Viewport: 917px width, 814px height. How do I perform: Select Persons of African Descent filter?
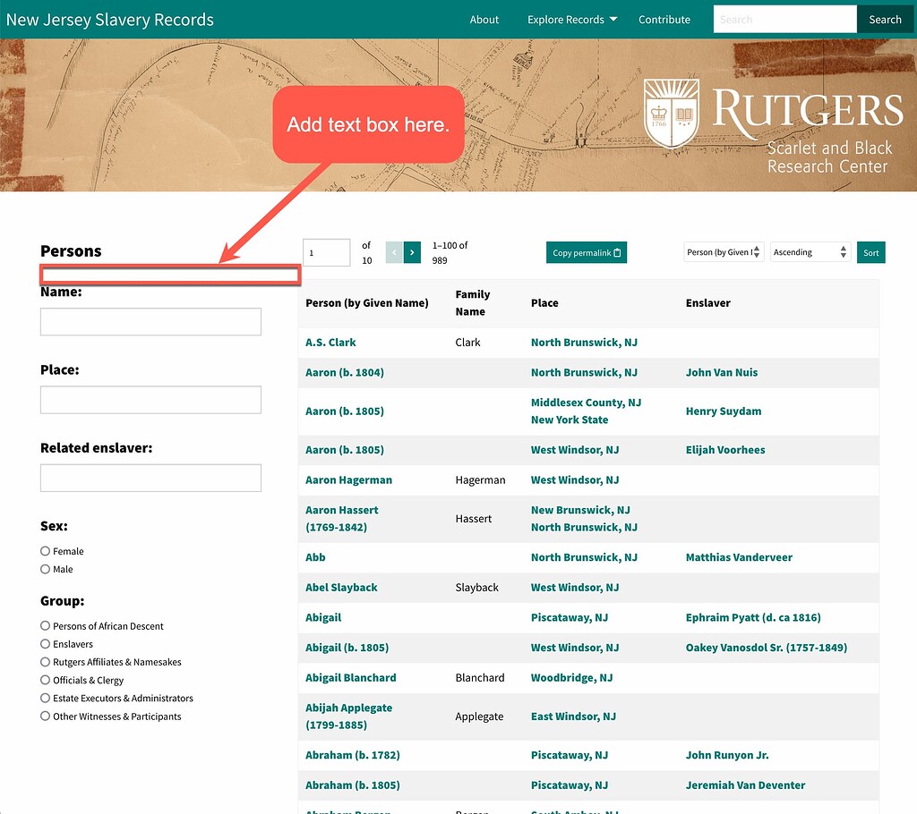[45, 625]
